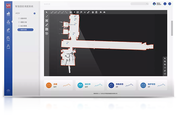Click the orange total count card

point(58,85)
